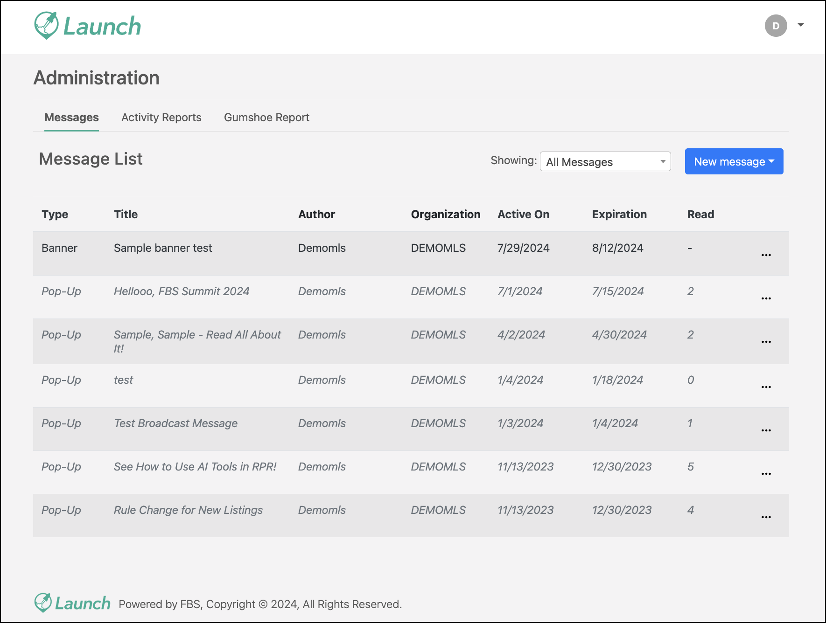Click the Read column header
The width and height of the screenshot is (826, 623).
700,215
